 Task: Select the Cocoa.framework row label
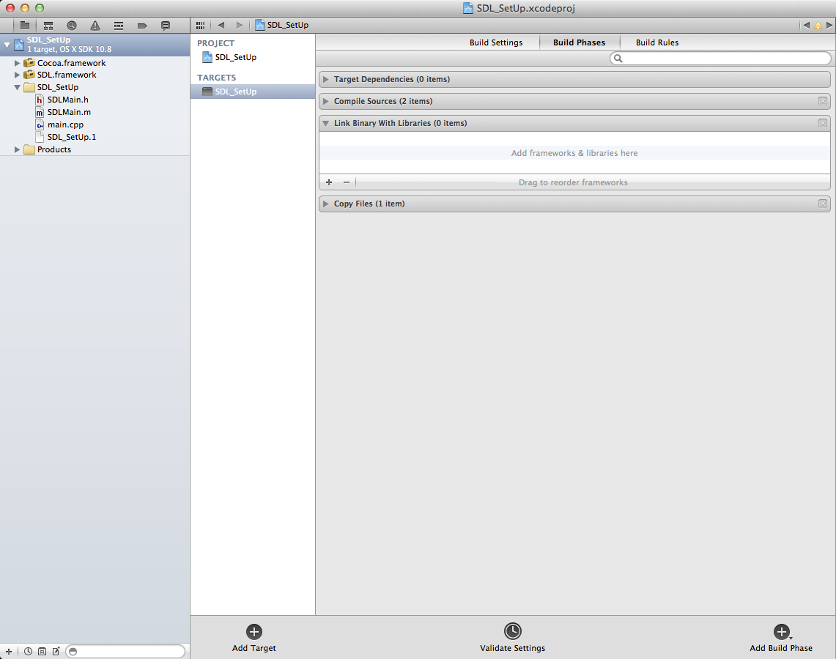pyautogui.click(x=72, y=63)
